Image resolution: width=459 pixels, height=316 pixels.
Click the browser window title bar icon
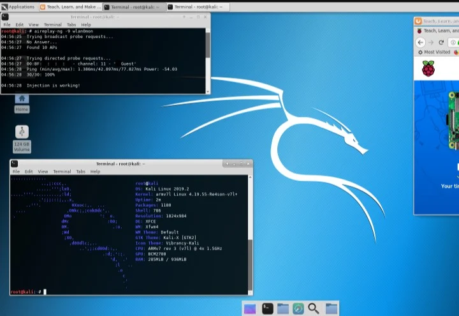418,21
